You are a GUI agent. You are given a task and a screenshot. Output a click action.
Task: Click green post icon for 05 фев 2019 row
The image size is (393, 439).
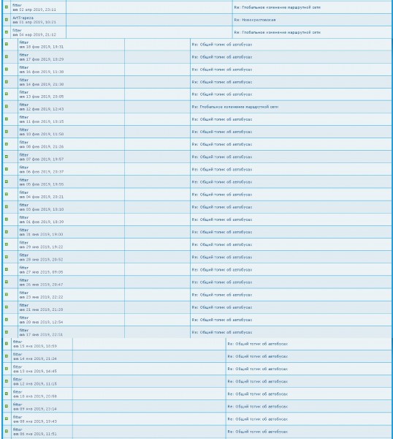7,182
